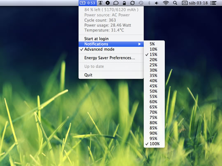Open the speech bubble menu bar icon
This screenshot has width=222, height=166.
(116, 3)
